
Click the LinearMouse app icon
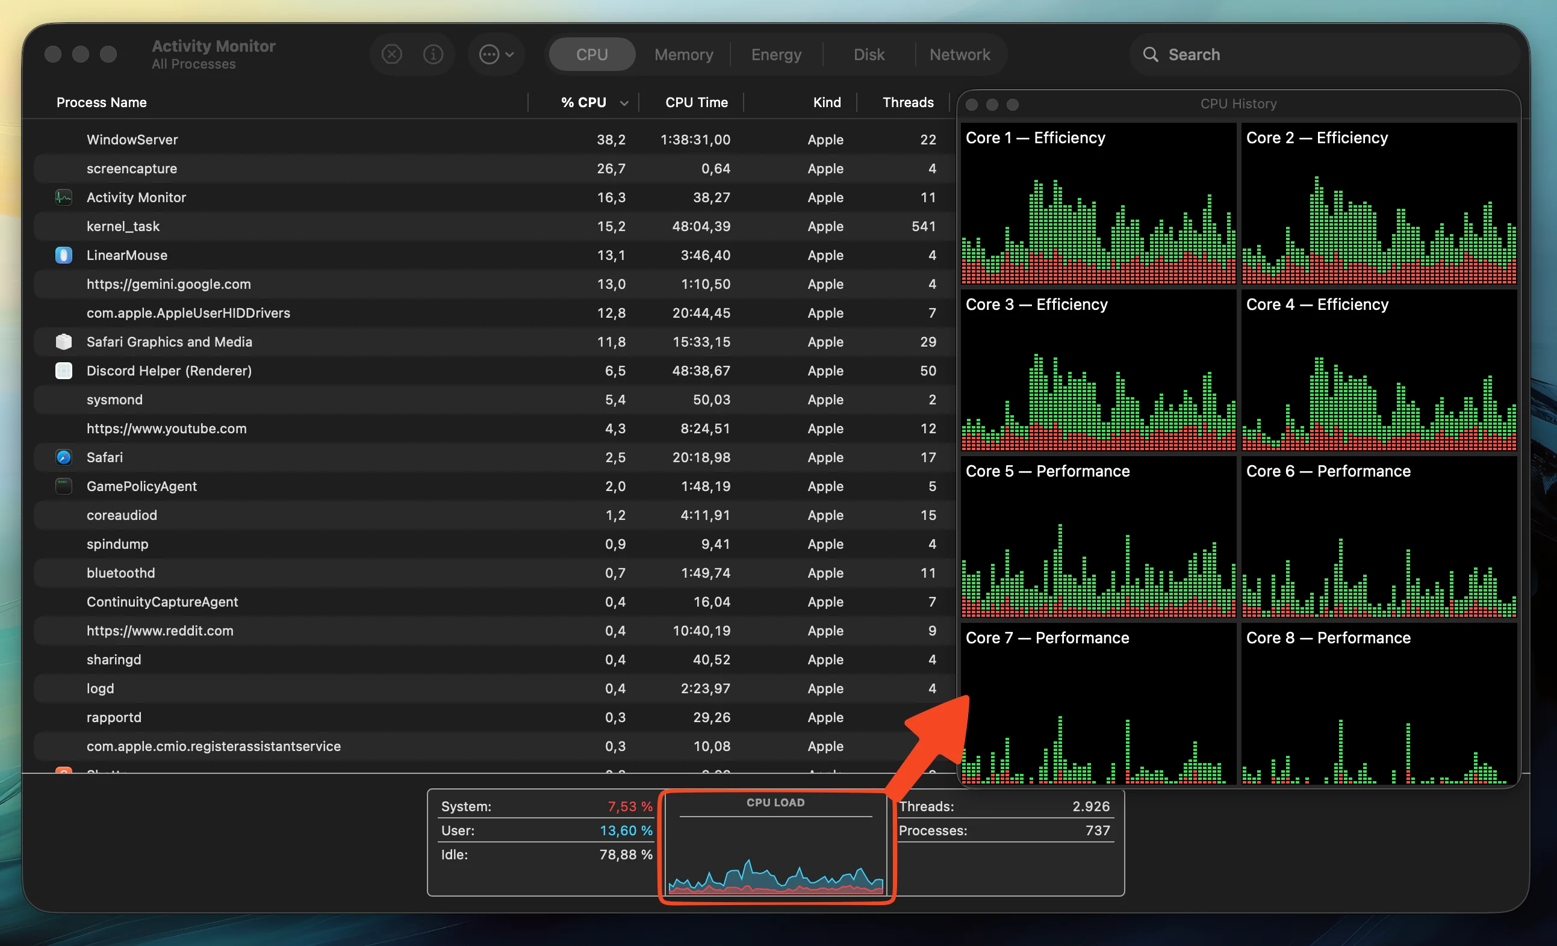63,255
